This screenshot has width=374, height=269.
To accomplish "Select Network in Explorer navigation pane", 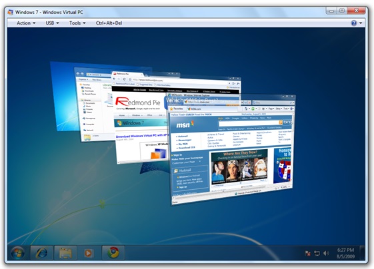I will 89,130.
